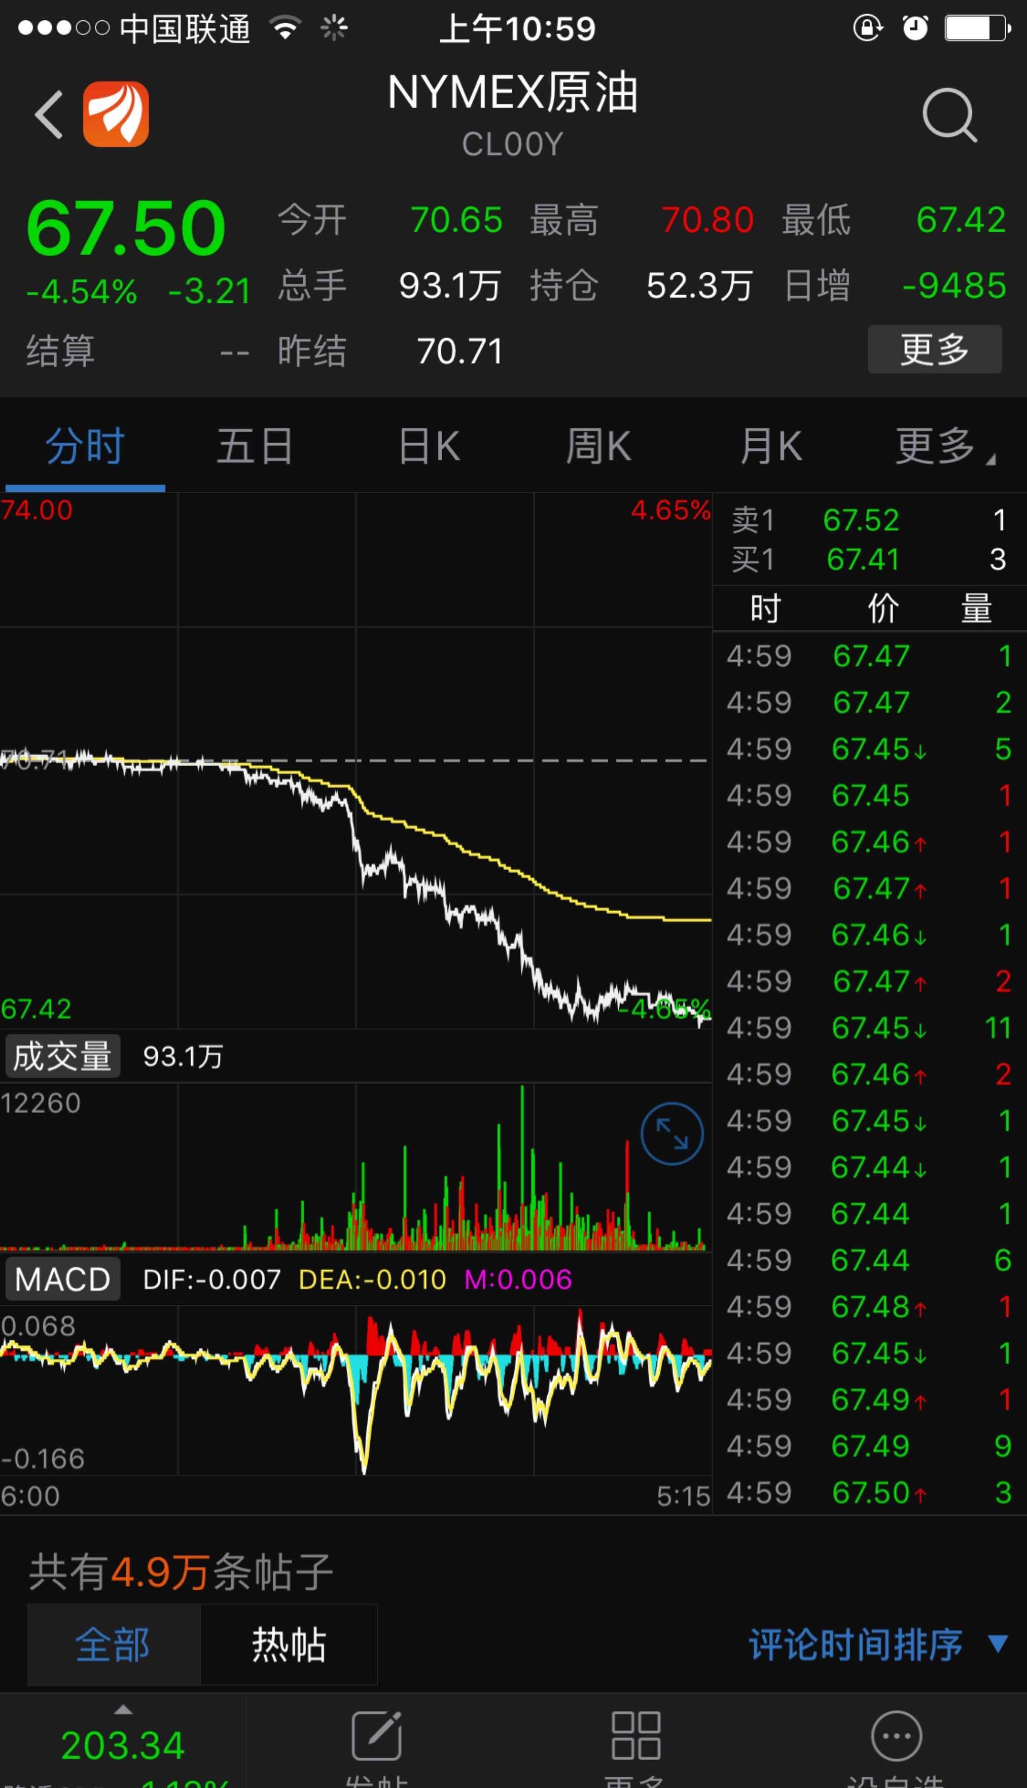The height and width of the screenshot is (1788, 1027).
Task: Open the 日K chart tab
Action: click(429, 446)
